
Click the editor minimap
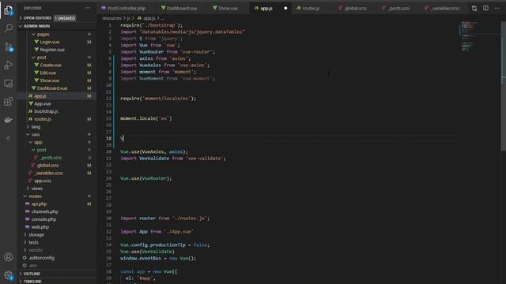tap(479, 36)
